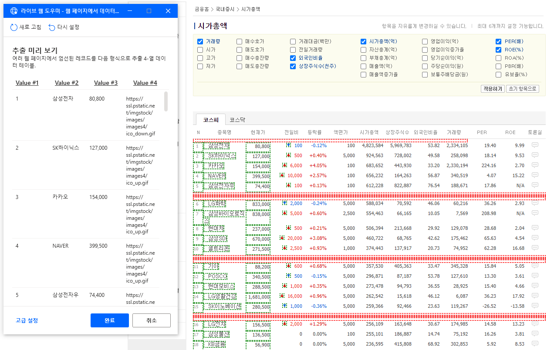554x350 pixels.
Task: Click the 적용하기 button
Action: point(492,89)
